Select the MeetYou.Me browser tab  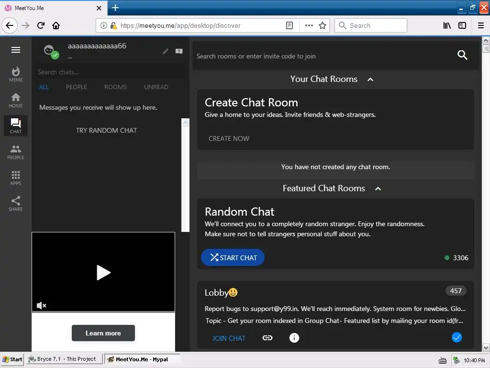click(54, 8)
